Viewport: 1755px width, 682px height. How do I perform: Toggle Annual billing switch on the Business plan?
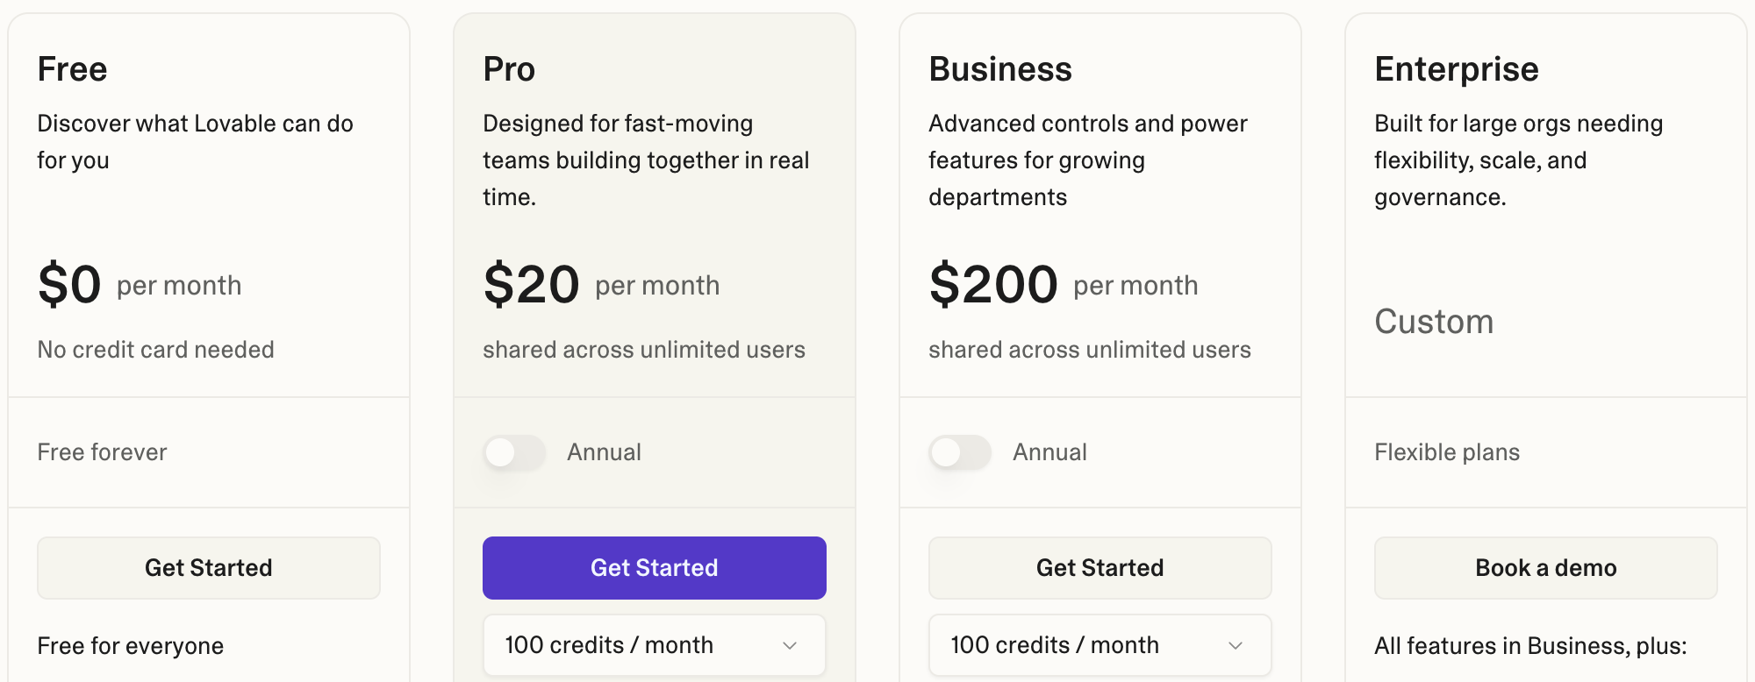tap(960, 452)
